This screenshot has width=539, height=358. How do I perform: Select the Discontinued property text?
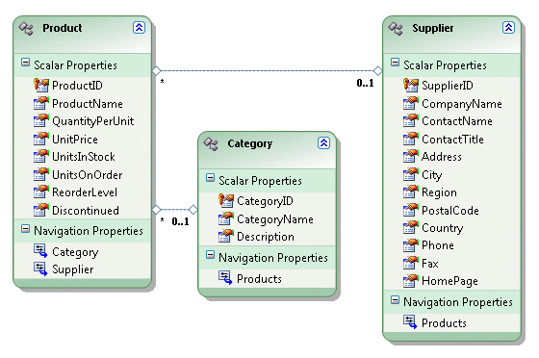[x=86, y=210]
